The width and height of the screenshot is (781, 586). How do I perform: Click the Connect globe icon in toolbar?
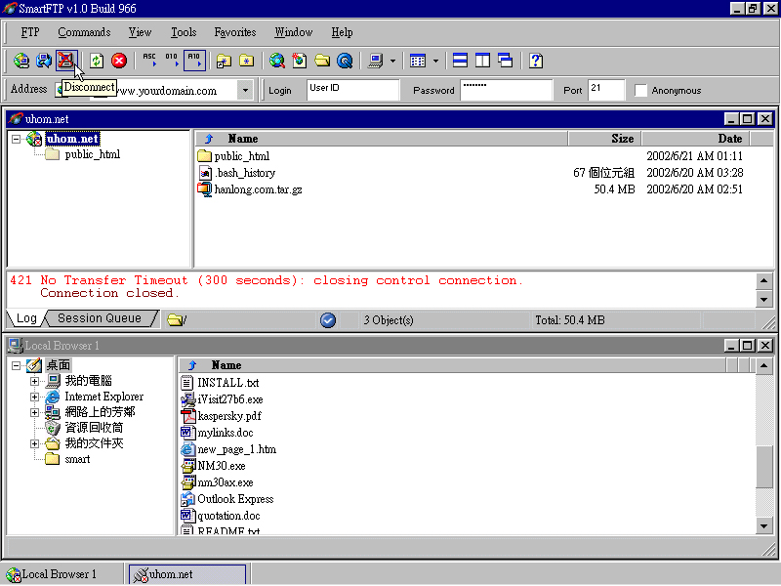click(21, 61)
